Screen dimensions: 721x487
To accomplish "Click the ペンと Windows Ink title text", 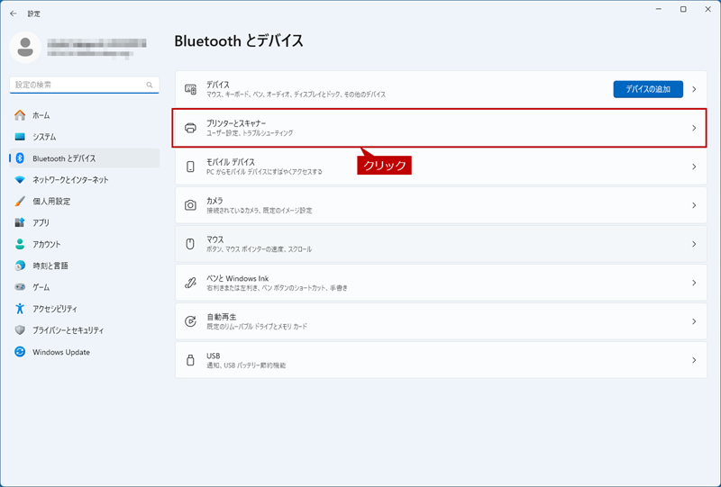I will [x=237, y=278].
